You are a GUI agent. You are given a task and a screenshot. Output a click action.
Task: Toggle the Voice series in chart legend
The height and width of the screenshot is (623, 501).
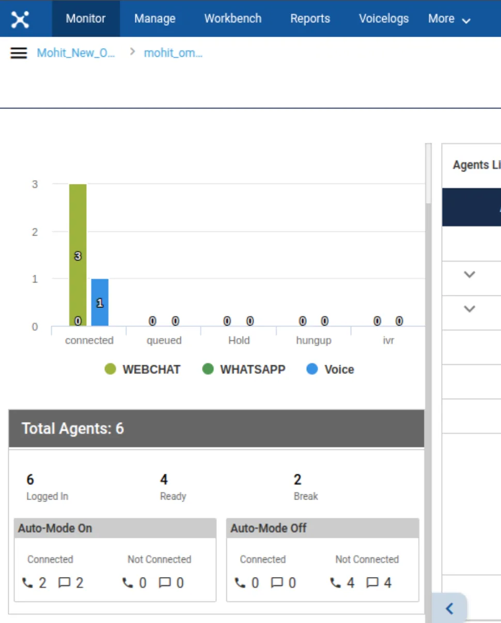point(331,369)
